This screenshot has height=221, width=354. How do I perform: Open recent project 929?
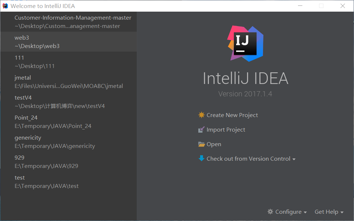click(x=69, y=162)
